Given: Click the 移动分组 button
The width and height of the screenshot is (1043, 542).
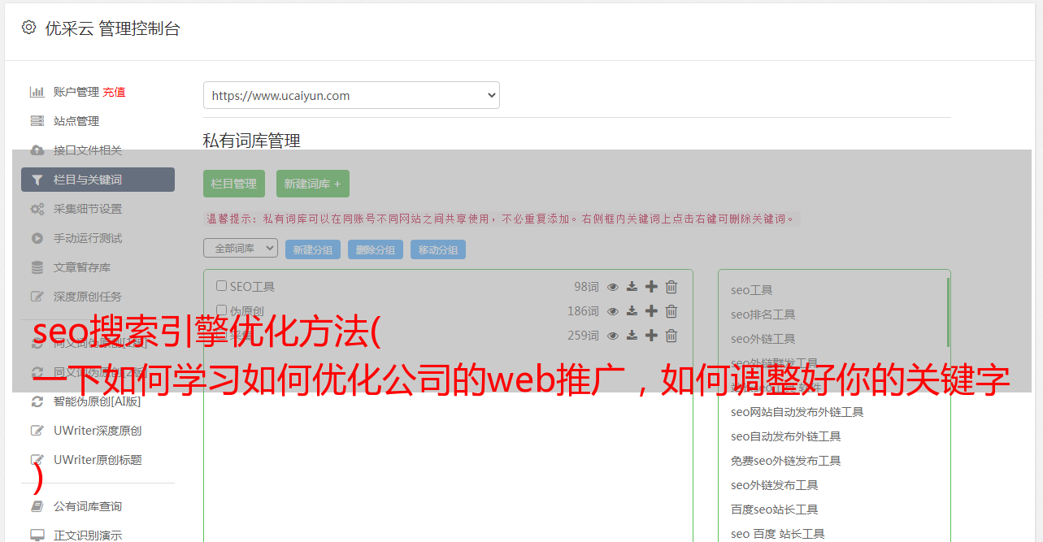Looking at the screenshot, I should coord(438,249).
